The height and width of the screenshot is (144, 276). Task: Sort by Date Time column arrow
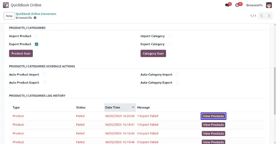(133, 107)
